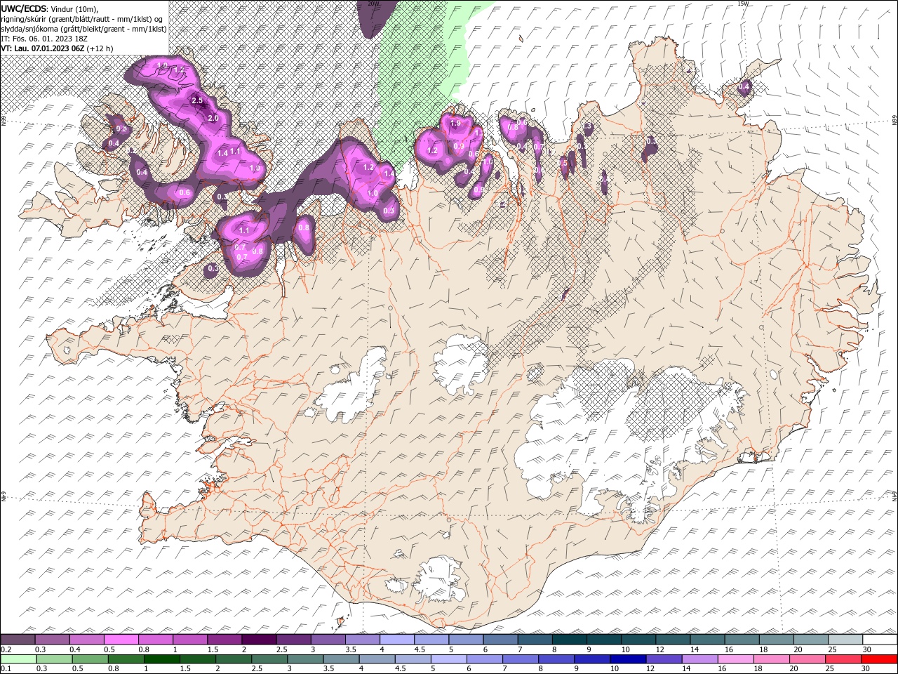Pick the palest green 0.1 swatch in lower legend row
Image resolution: width=898 pixels, height=674 pixels.
[x=19, y=659]
